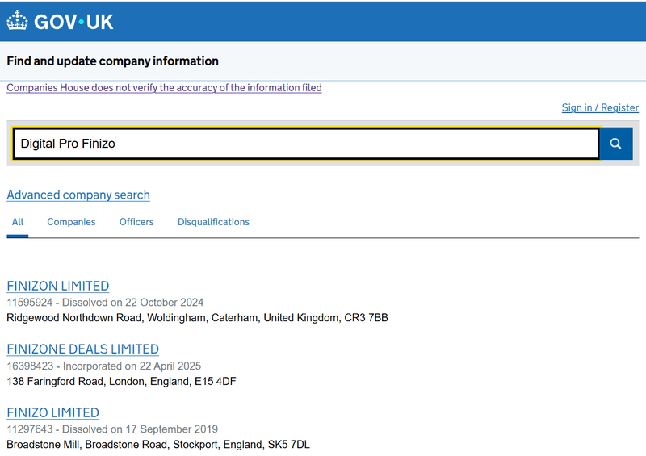Click Sign in / Register link
This screenshot has width=646, height=456.
coord(600,107)
